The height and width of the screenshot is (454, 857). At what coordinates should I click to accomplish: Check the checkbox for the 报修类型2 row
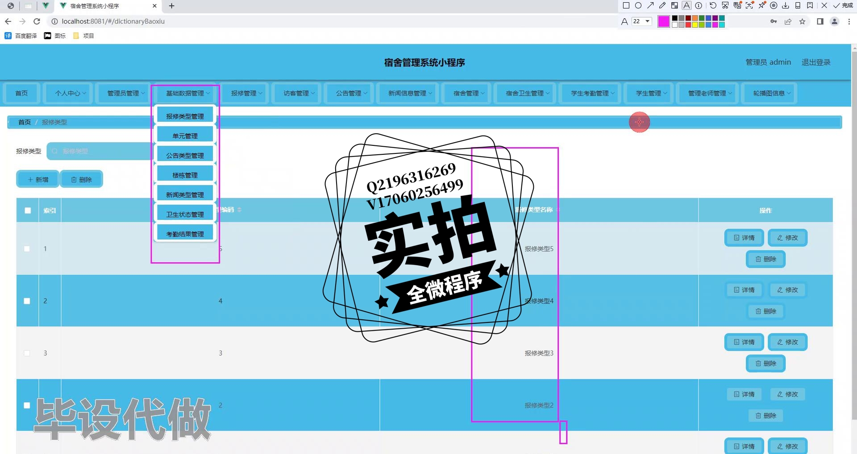(x=27, y=405)
